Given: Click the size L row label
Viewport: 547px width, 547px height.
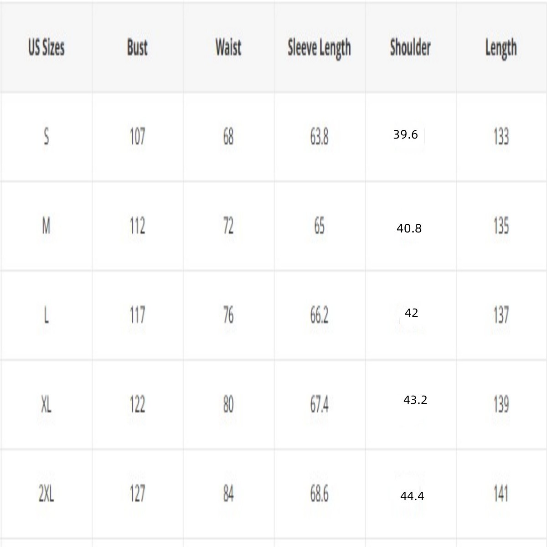Looking at the screenshot, I should (46, 315).
